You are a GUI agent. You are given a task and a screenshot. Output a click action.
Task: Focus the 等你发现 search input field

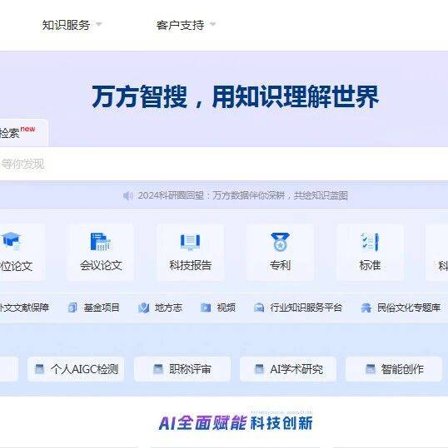point(224,164)
